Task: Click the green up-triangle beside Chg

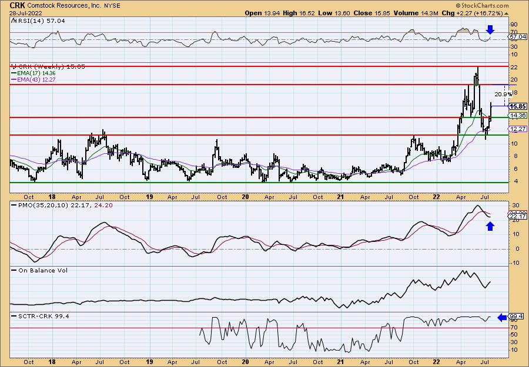Action: pyautogui.click(x=506, y=14)
